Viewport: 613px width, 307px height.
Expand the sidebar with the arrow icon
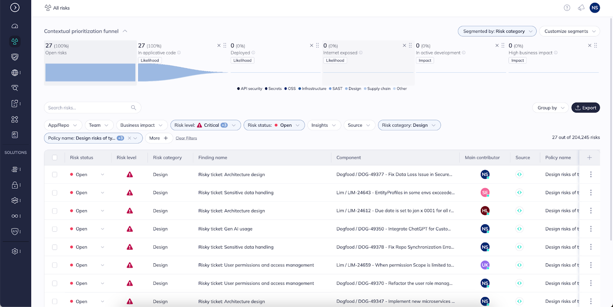pos(15,8)
